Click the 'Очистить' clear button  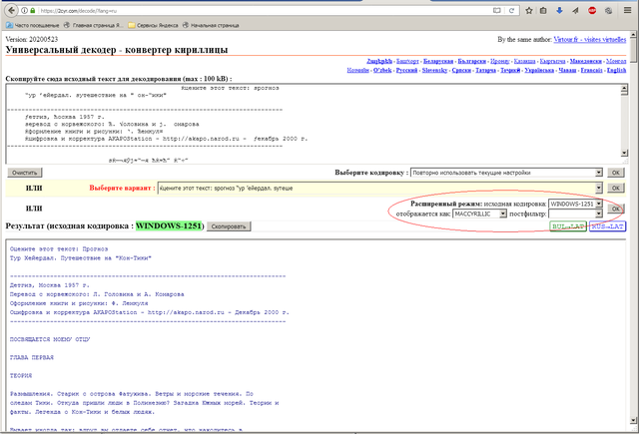click(24, 173)
